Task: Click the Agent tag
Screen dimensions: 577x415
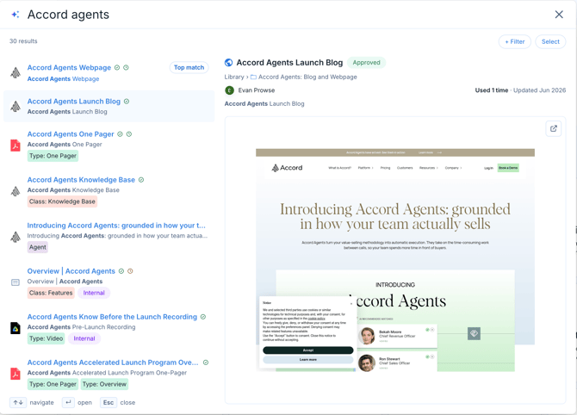Action: click(x=38, y=247)
